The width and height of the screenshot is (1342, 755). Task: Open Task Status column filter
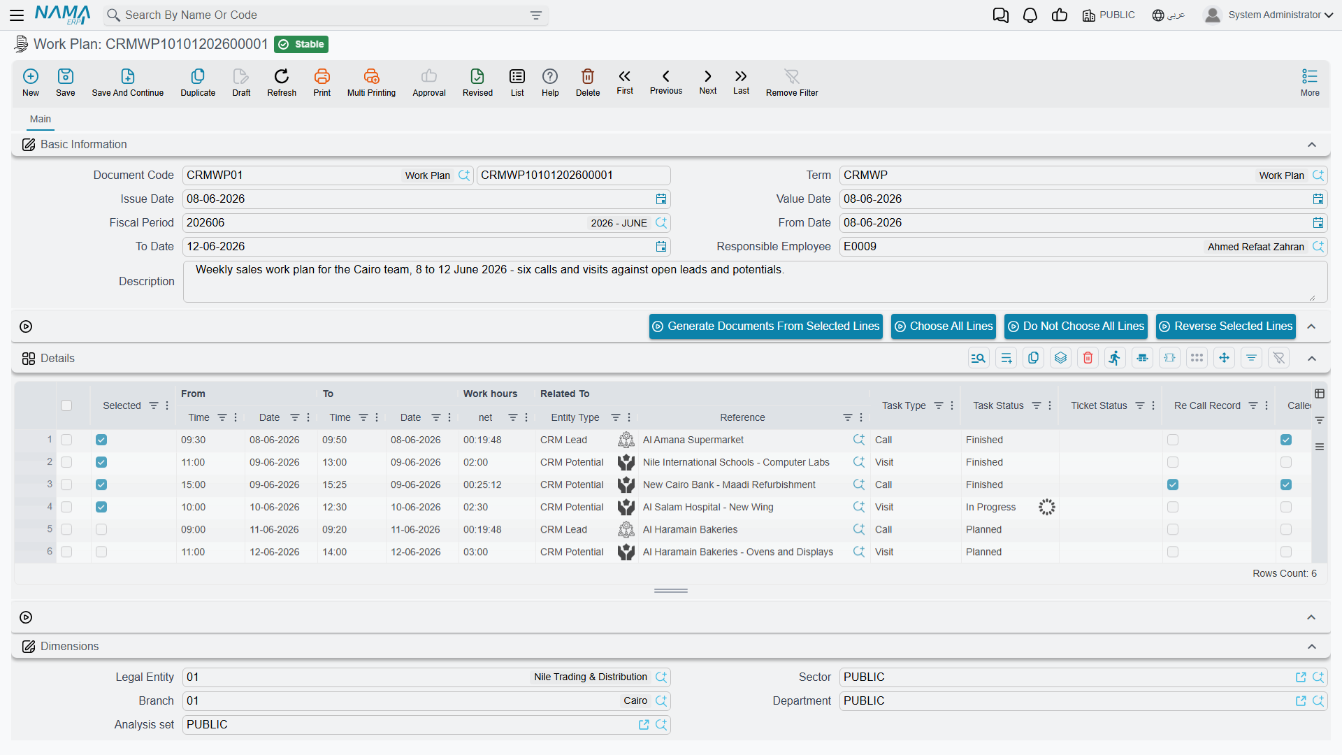(1037, 405)
